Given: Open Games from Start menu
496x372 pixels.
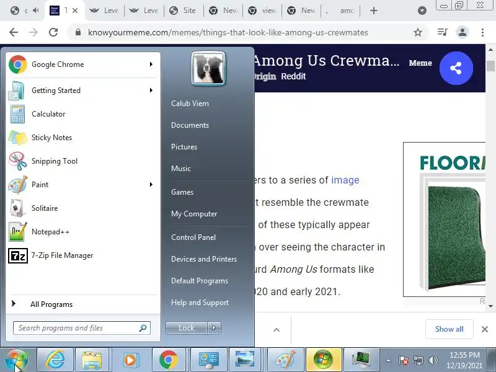Looking at the screenshot, I should point(182,192).
